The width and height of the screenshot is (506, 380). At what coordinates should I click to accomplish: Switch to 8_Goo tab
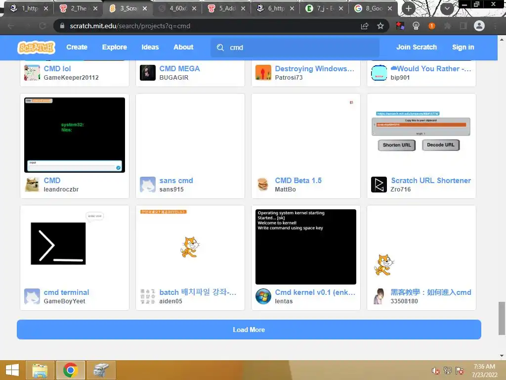point(374,8)
